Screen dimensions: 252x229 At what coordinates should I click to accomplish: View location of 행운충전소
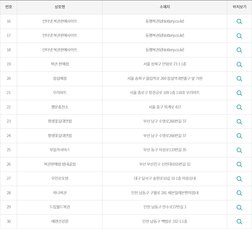pos(239,107)
